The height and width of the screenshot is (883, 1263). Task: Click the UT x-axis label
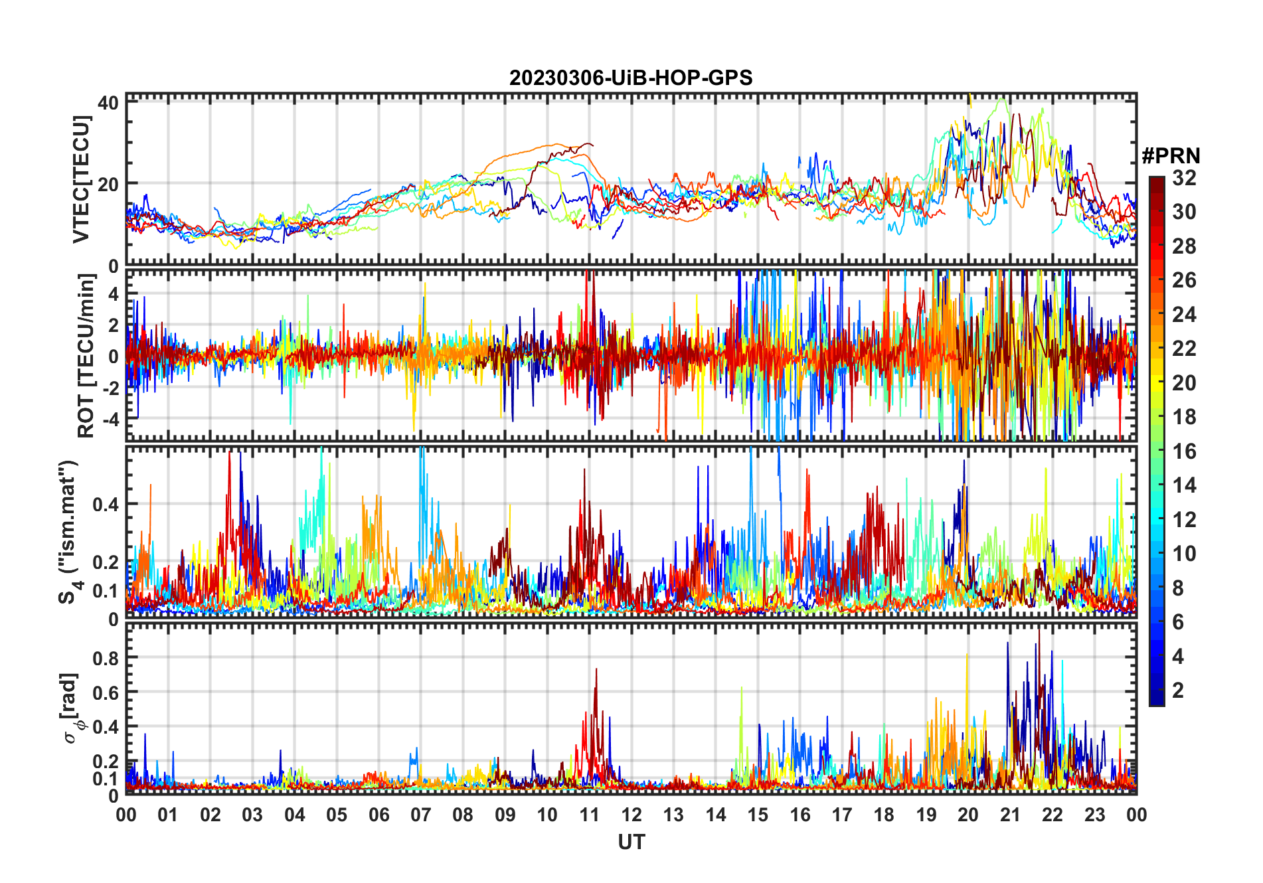[631, 842]
